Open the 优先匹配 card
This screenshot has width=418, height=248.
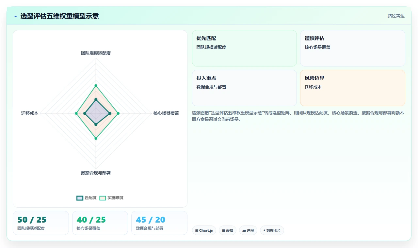(244, 48)
